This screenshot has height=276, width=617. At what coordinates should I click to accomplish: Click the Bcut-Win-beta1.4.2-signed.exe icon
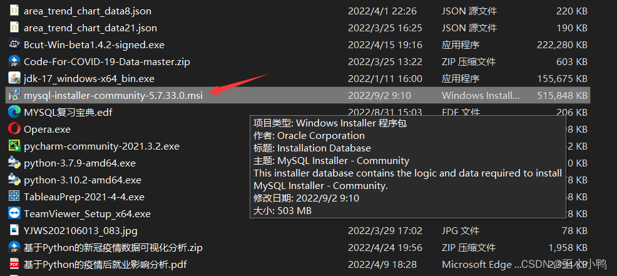(14, 44)
